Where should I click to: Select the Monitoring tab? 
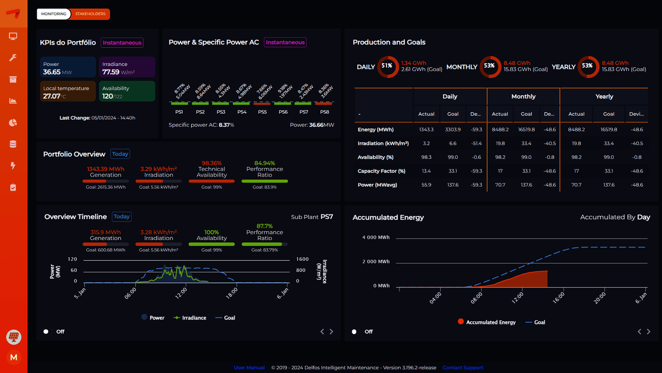pos(54,14)
